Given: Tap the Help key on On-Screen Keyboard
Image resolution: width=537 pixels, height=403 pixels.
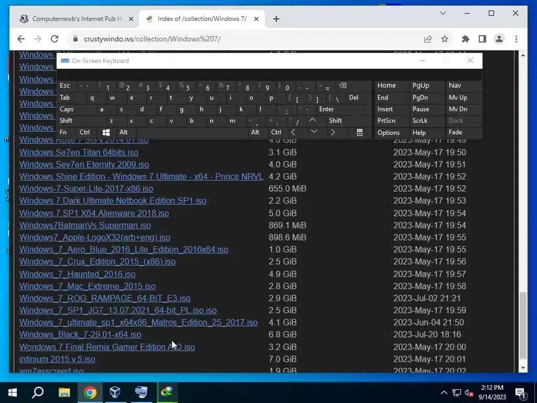Looking at the screenshot, I should 427,132.
